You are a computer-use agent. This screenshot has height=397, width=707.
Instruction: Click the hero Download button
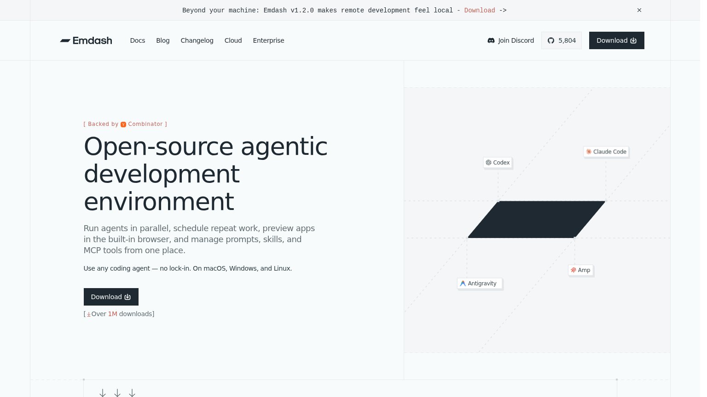[x=111, y=297]
